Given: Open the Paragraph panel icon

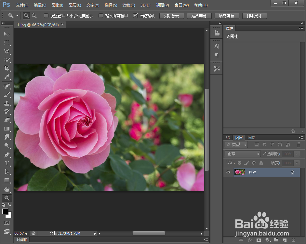Looking at the screenshot, I should tap(217, 55).
